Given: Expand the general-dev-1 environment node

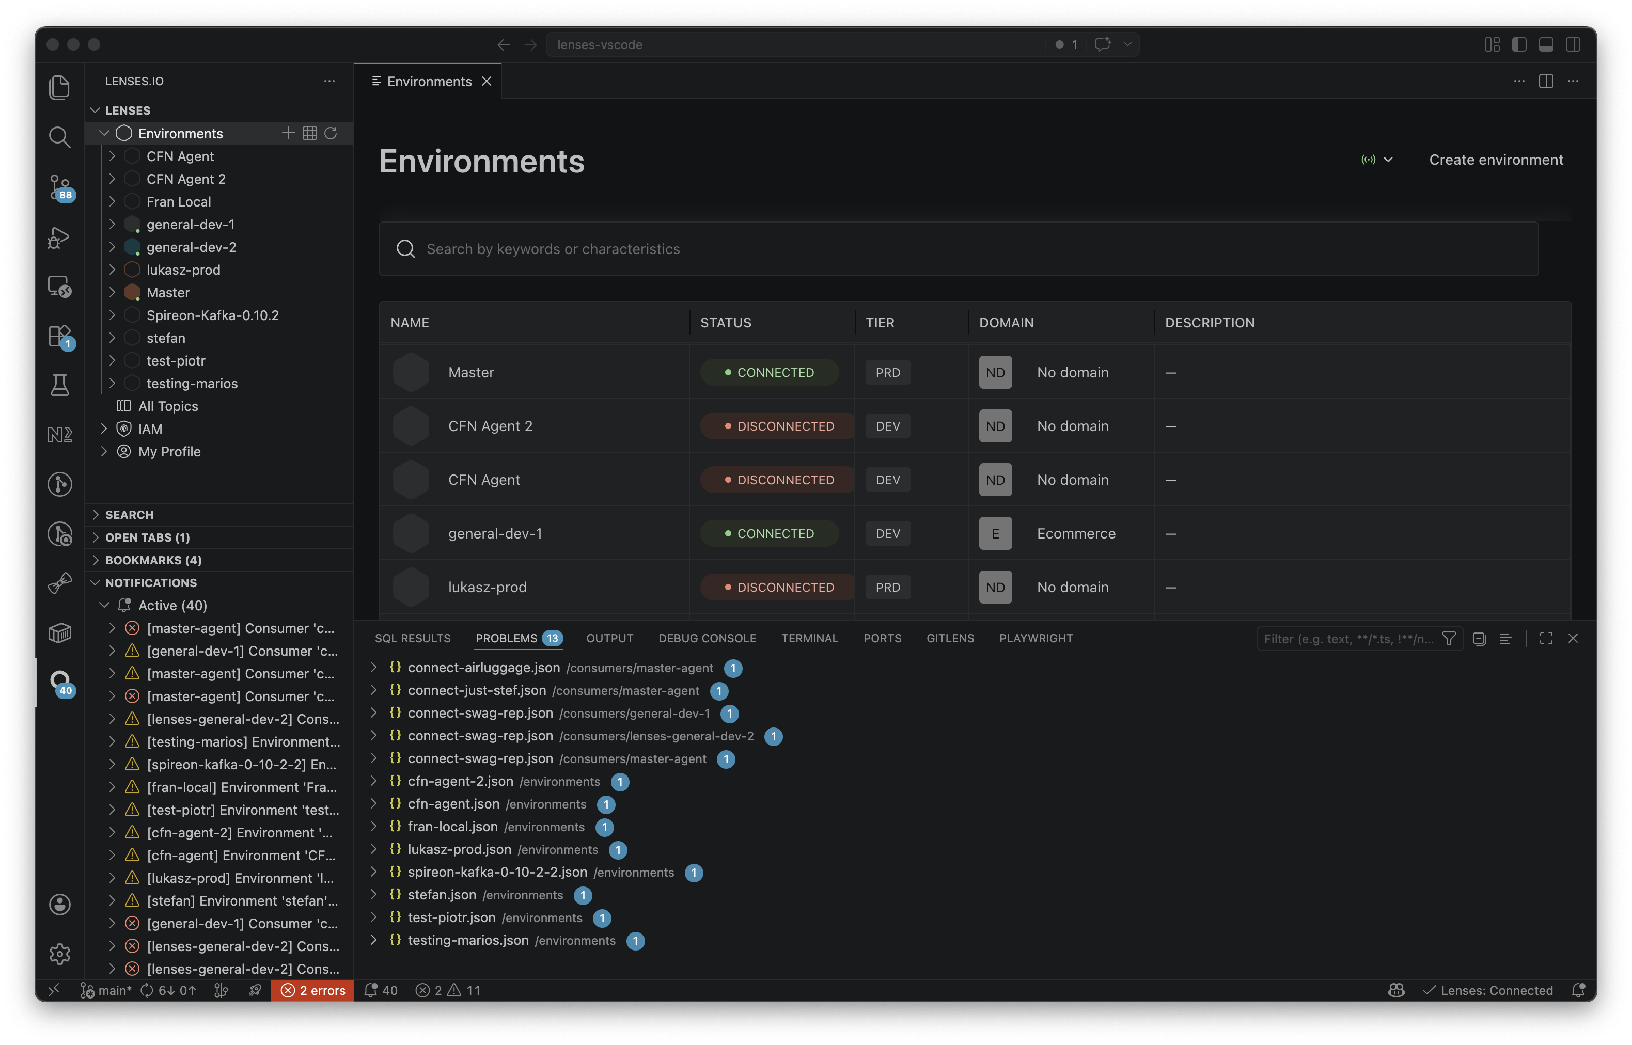Looking at the screenshot, I should pyautogui.click(x=113, y=224).
